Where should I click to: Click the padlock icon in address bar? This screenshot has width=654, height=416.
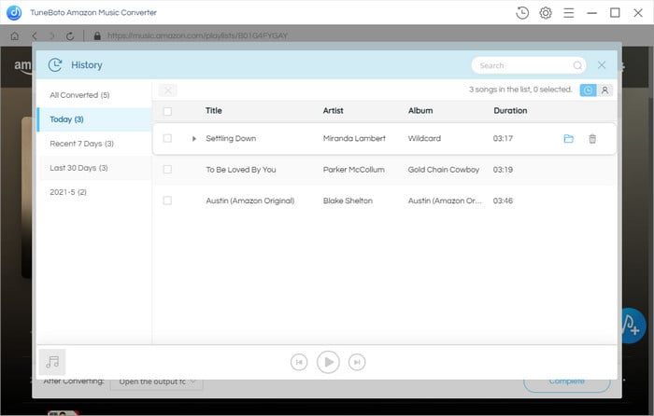coord(97,35)
